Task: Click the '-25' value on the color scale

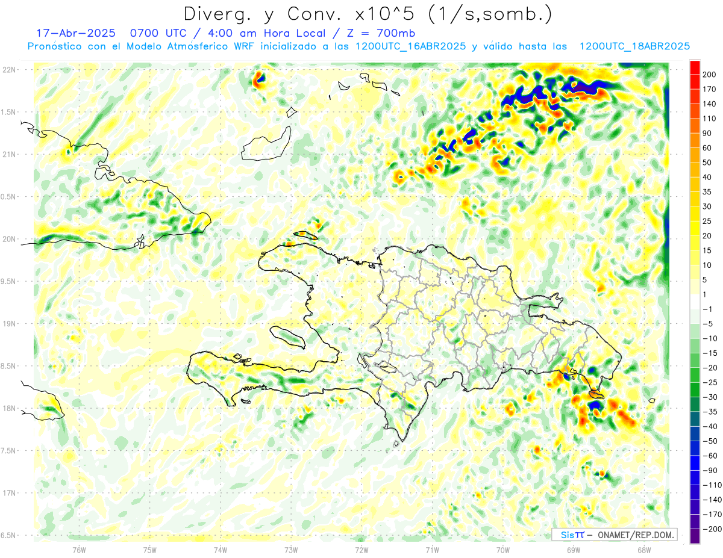Action: click(710, 382)
